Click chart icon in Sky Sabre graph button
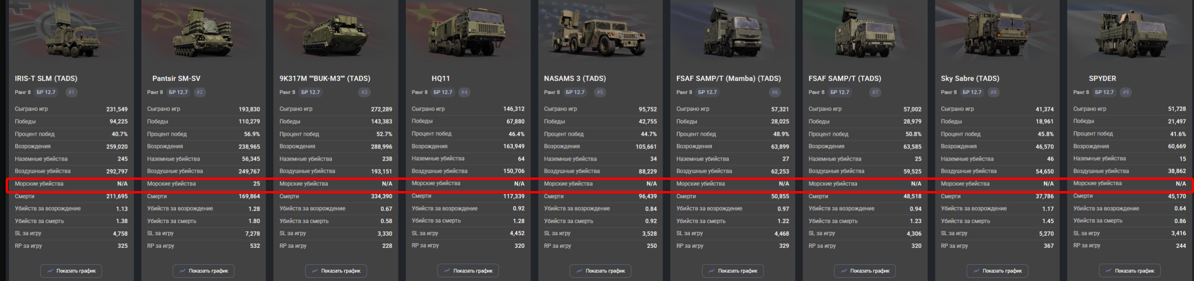 pyautogui.click(x=976, y=271)
